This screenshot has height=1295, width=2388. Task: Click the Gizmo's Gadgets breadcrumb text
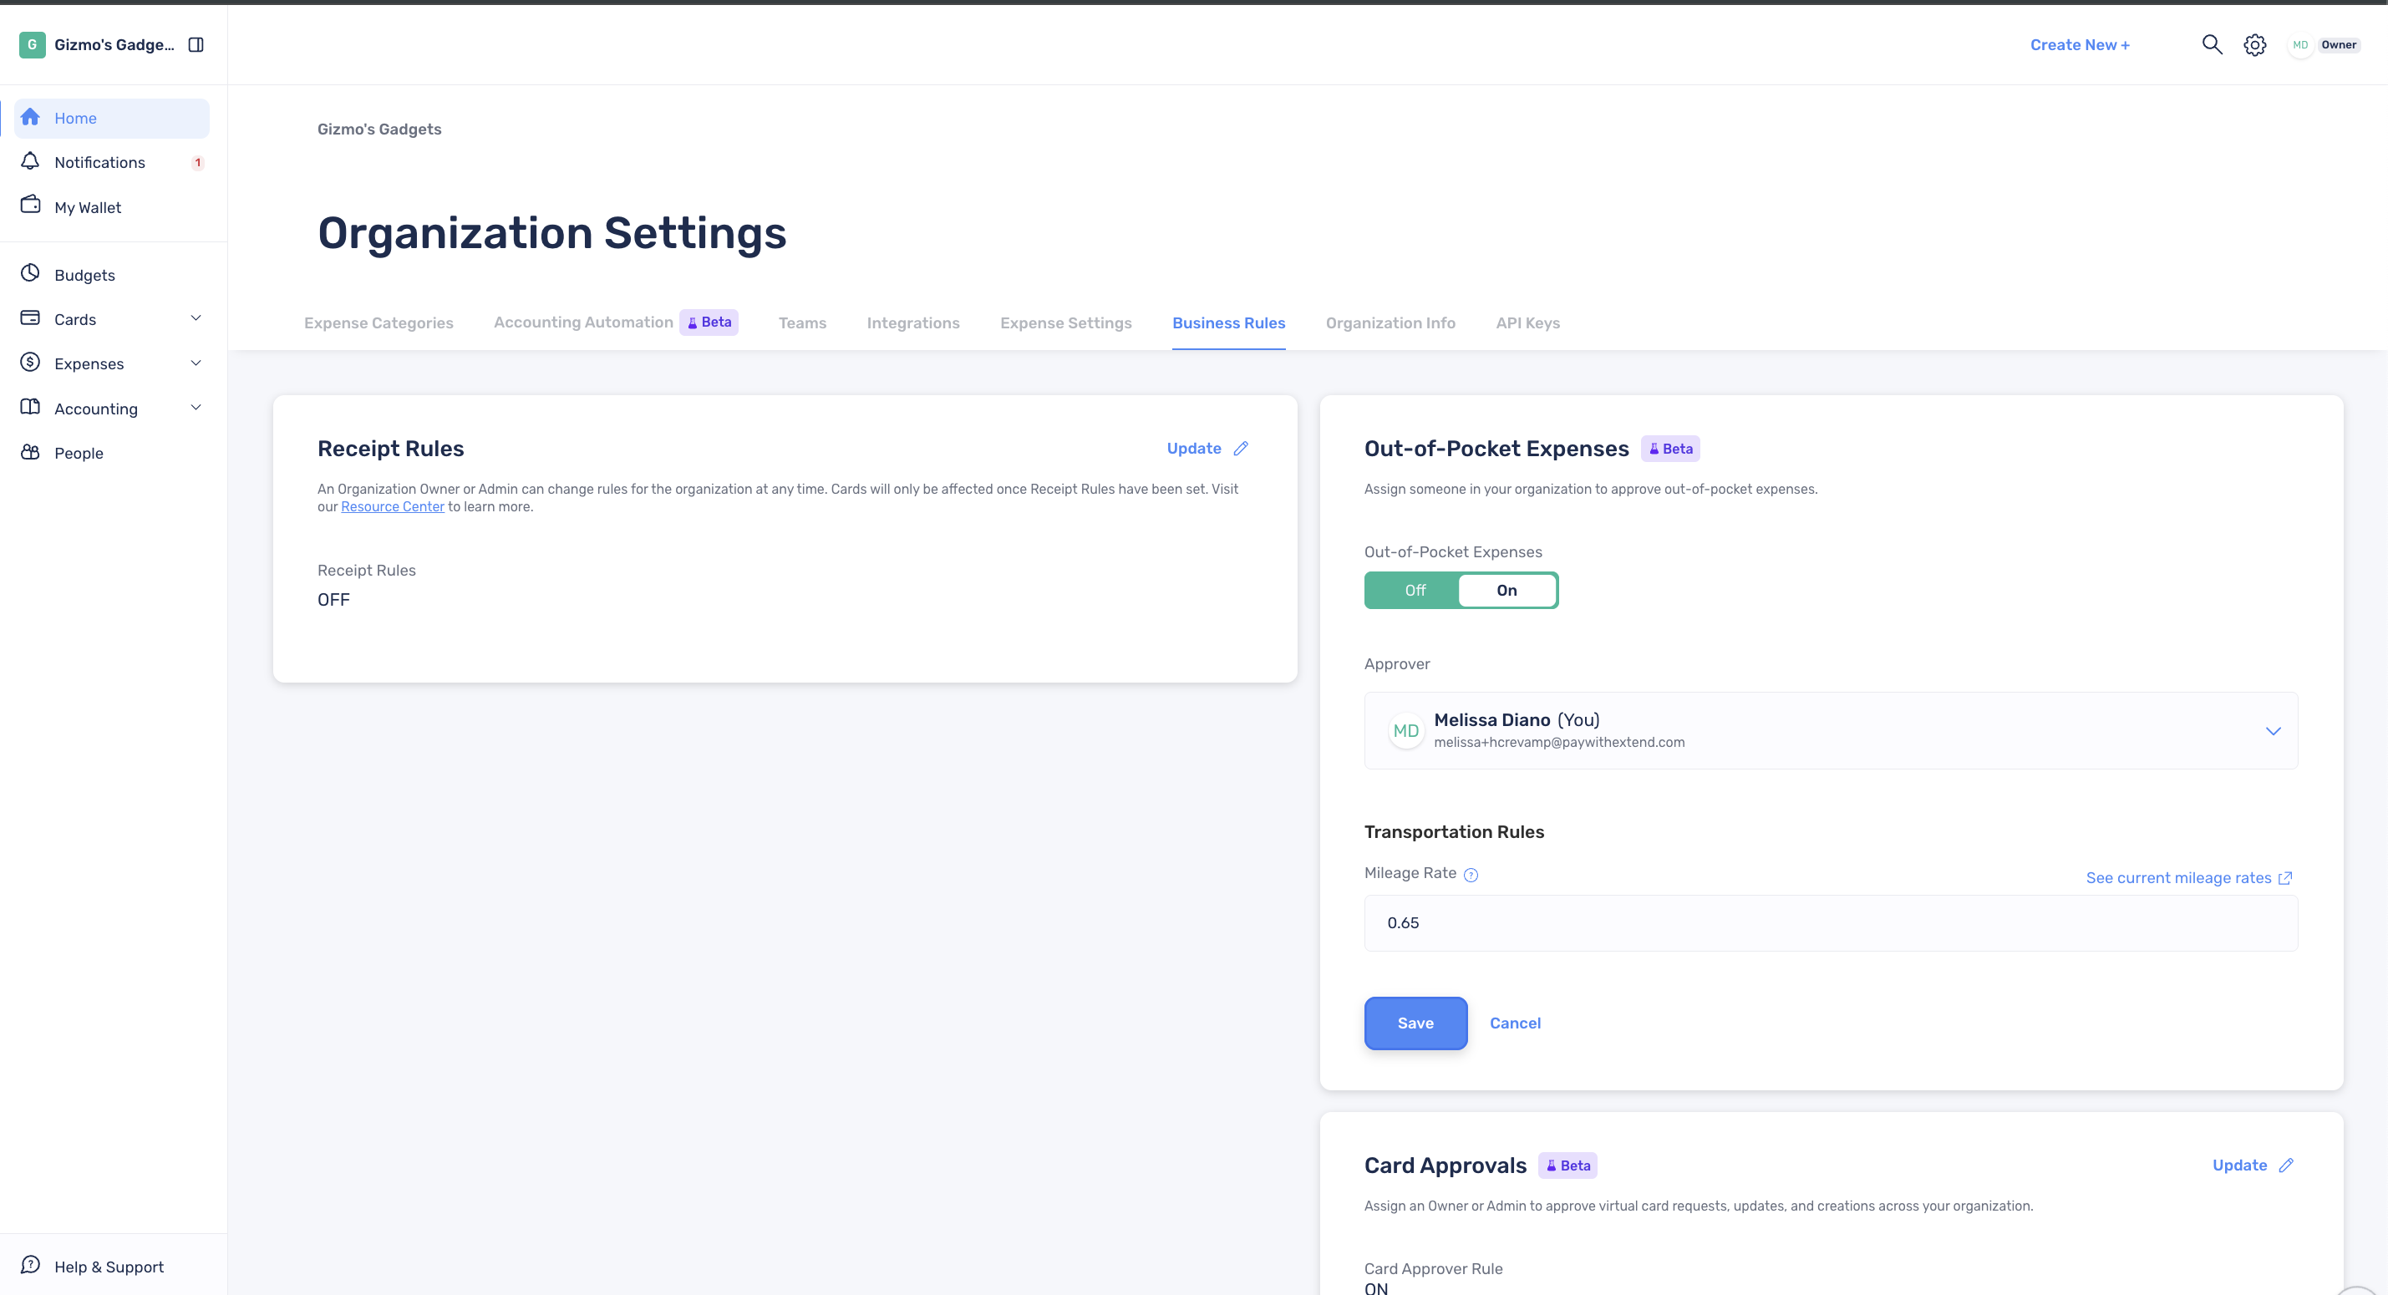(379, 129)
